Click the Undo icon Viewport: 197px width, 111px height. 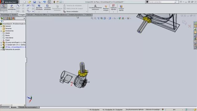(x=44, y=2)
